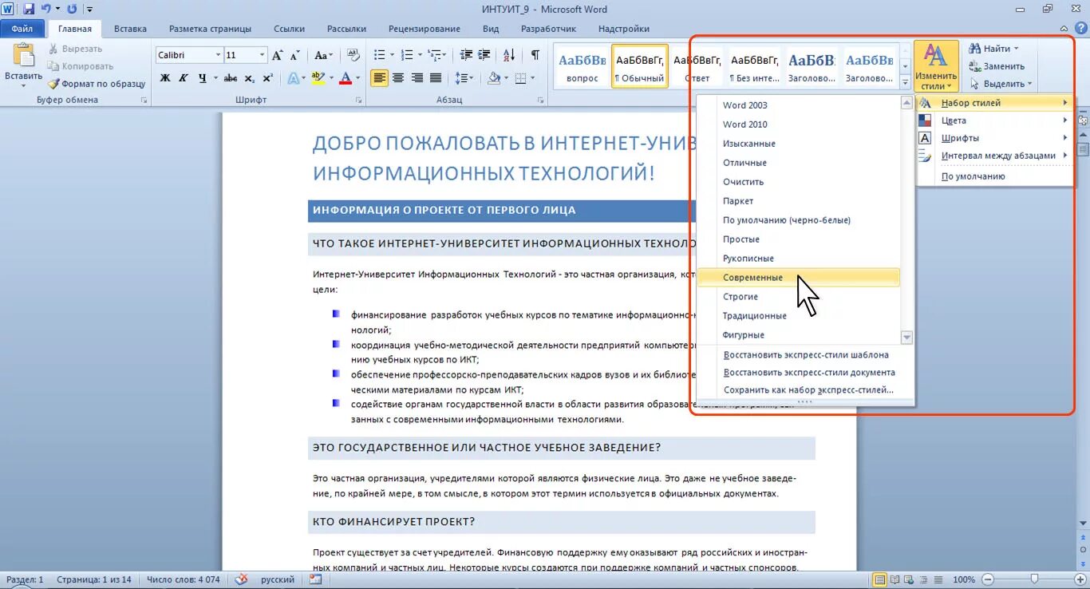This screenshot has height=589, width=1090.
Task: Click the Изменить стили button
Action: (x=936, y=67)
